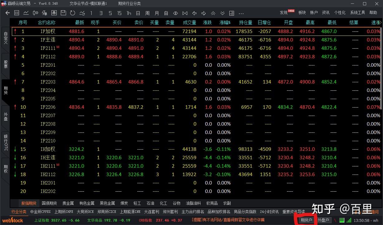Screen dimensions: 383x225
Task: Click the save (disk) icon
Action: coord(64,13)
